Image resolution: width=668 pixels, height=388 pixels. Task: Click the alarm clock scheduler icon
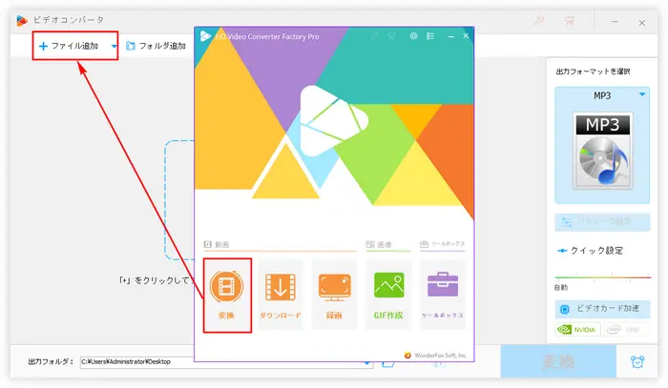click(637, 362)
